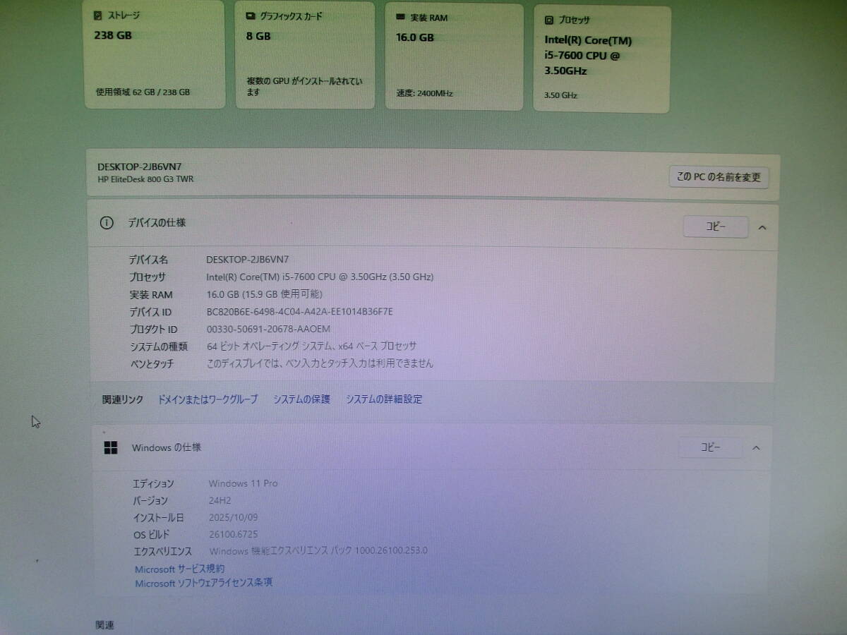Open the グラフィックス カード 8 GB card
This screenshot has height=635, width=847.
(305, 55)
